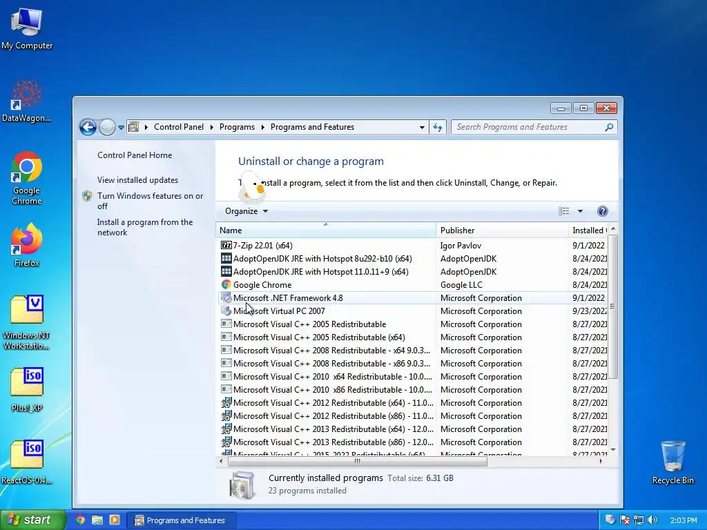Click the vertical scrollbar thumb
This screenshot has height=530, width=707.
tap(612, 306)
